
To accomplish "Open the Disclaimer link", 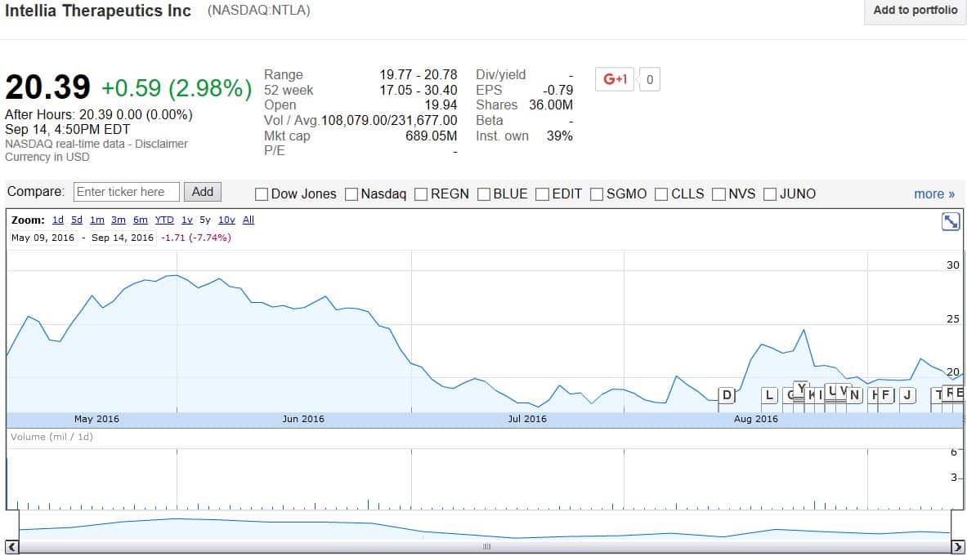I will point(161,144).
